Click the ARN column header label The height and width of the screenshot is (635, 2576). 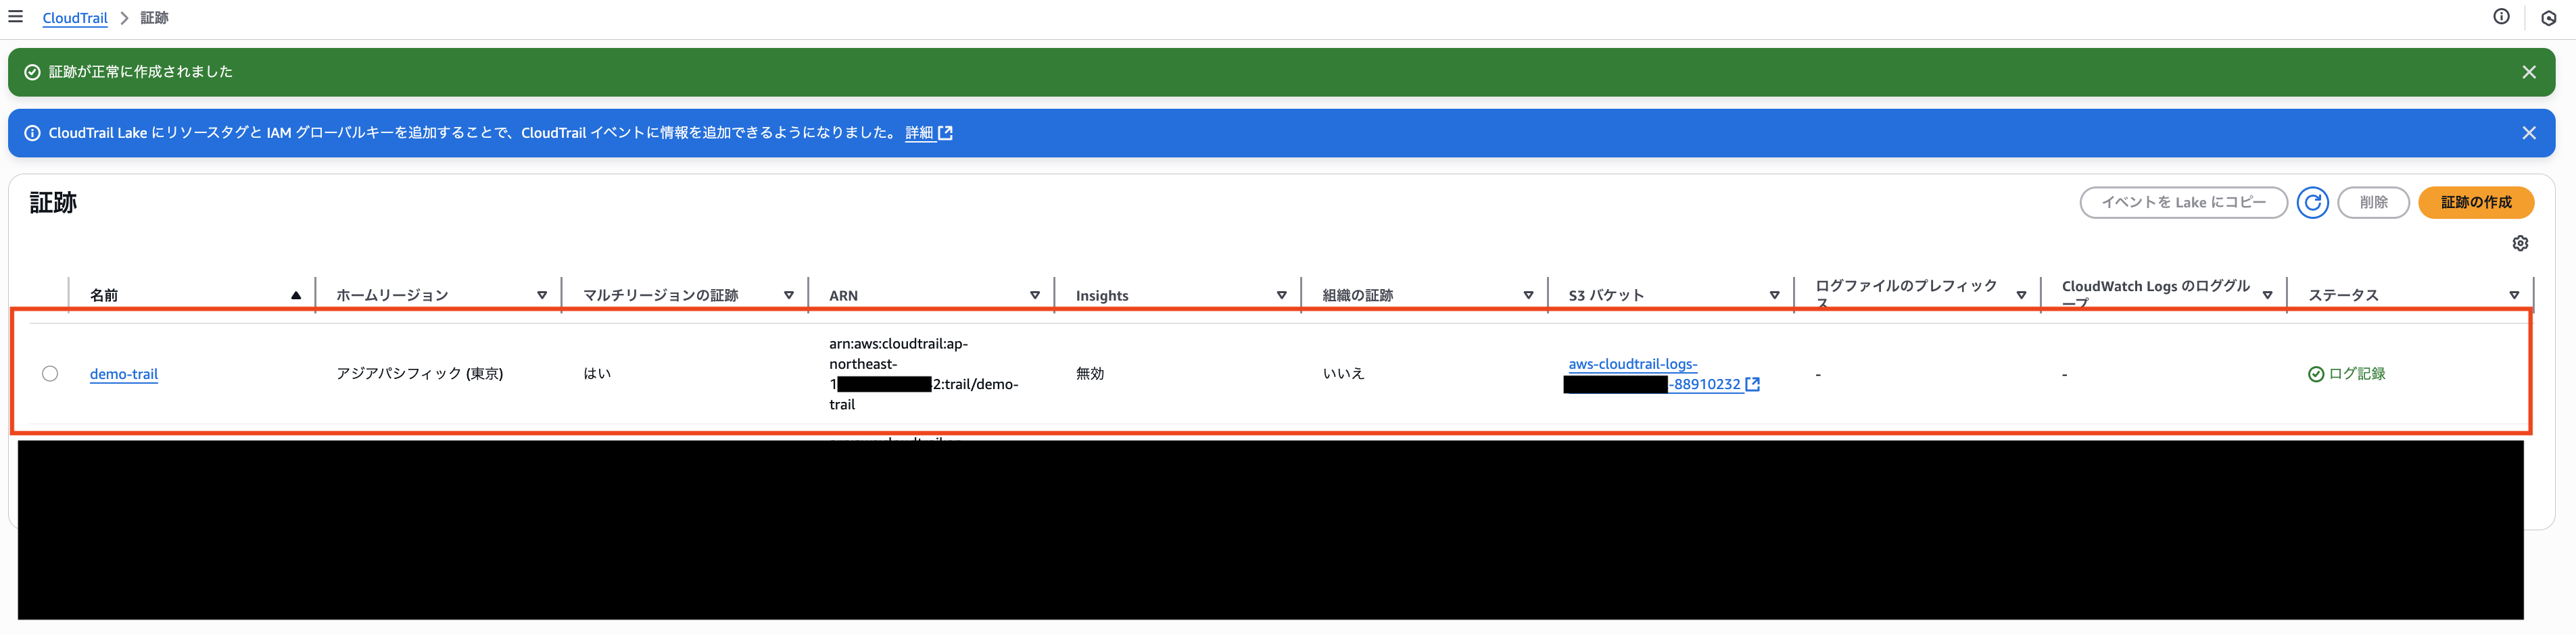tap(843, 295)
